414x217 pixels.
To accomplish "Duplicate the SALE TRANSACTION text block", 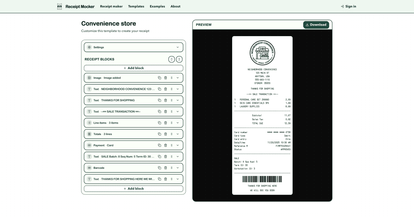I will pos(159,112).
